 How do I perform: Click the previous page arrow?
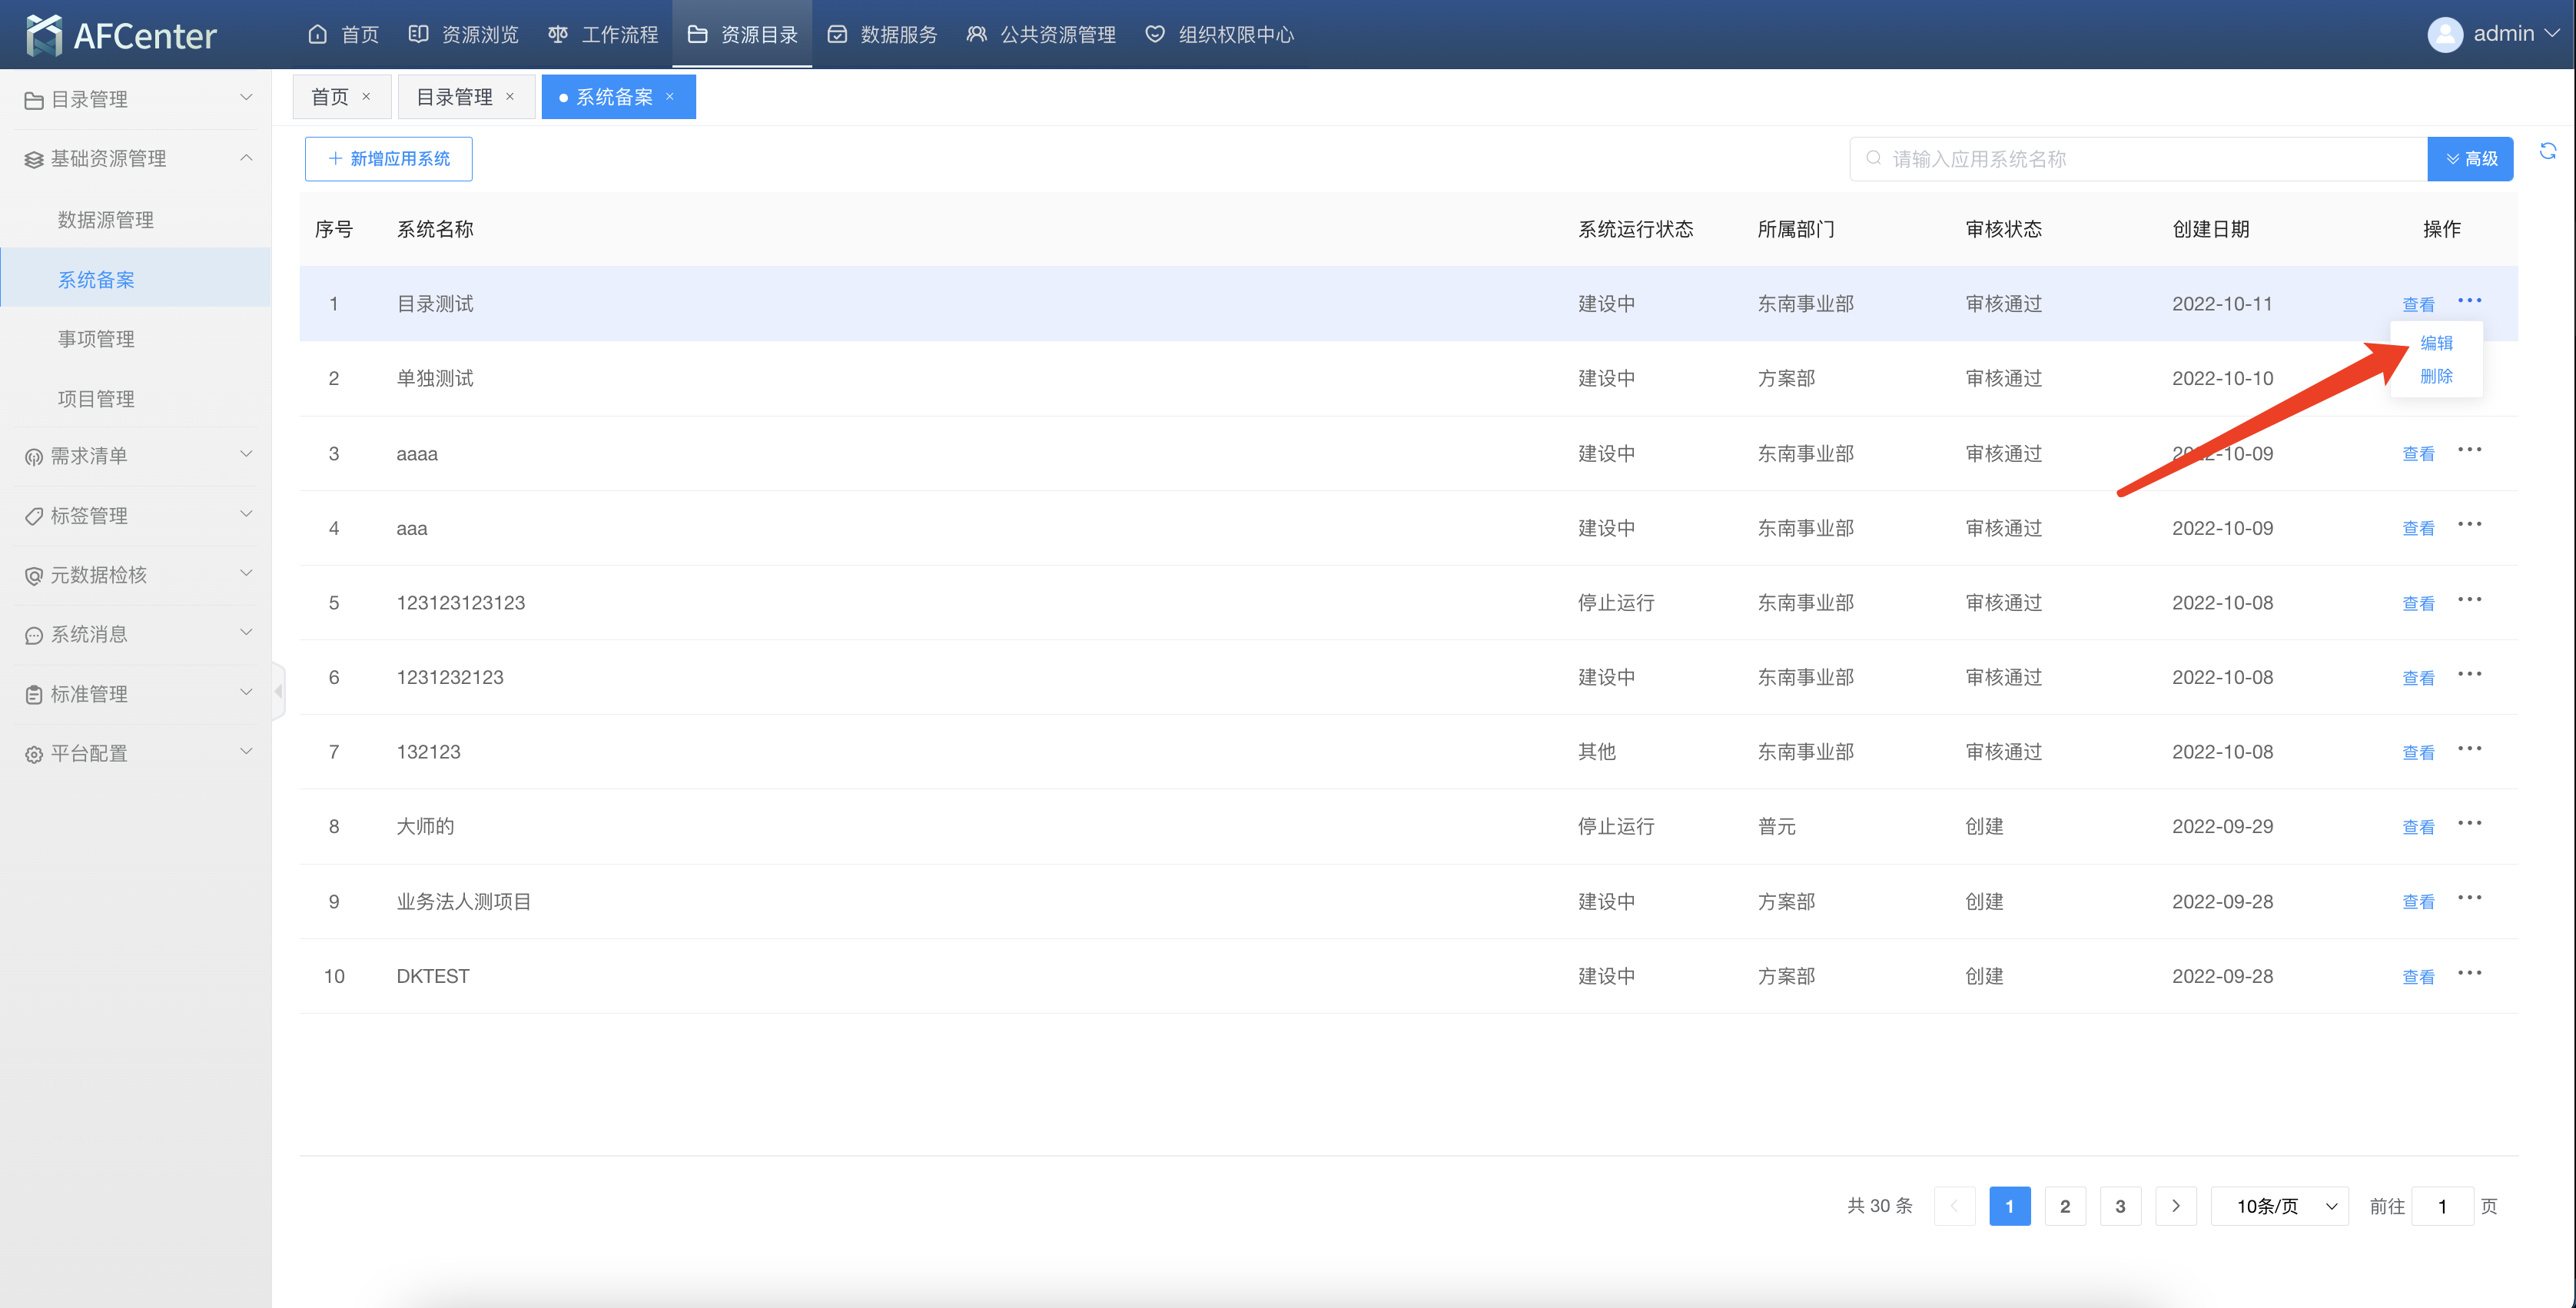point(1954,1206)
